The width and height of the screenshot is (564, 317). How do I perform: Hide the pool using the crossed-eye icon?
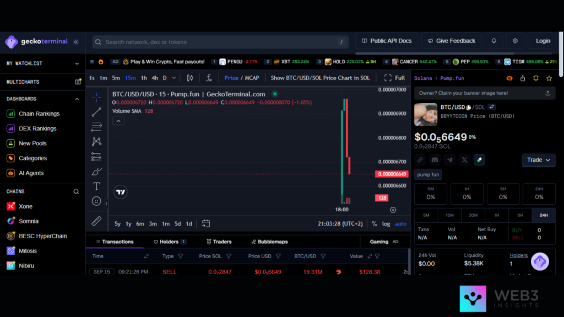[x=509, y=78]
